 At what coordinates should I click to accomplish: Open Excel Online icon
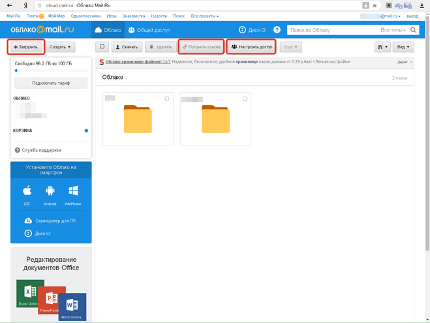[x=29, y=294]
